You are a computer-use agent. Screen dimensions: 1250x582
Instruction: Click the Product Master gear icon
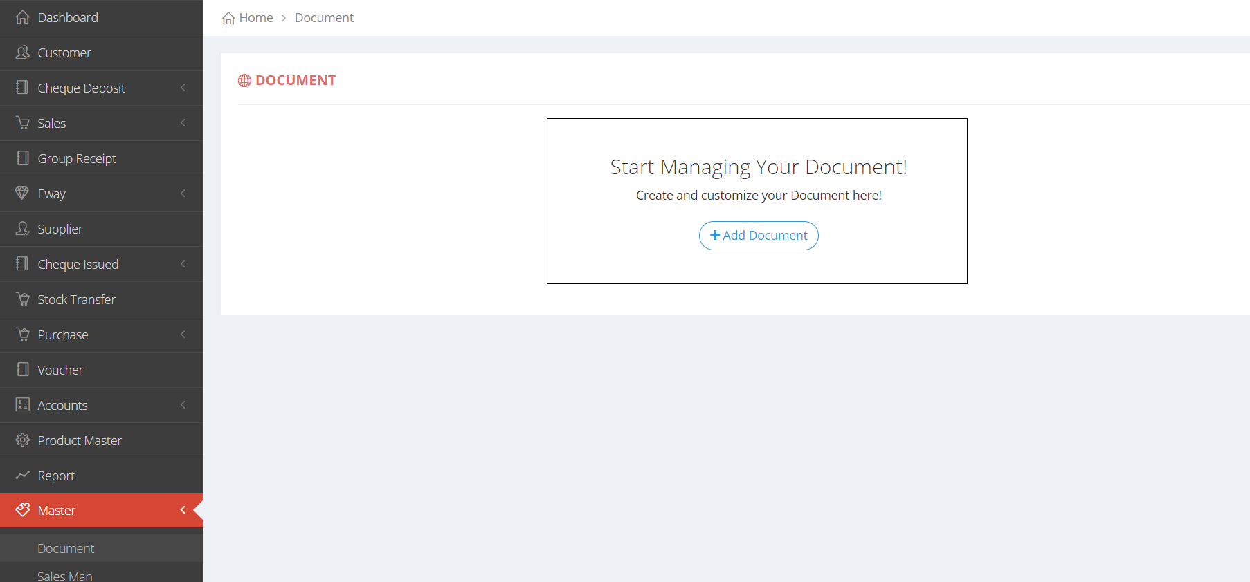click(x=23, y=440)
